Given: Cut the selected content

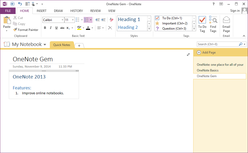Looking at the screenshot, I should coord(18,18).
